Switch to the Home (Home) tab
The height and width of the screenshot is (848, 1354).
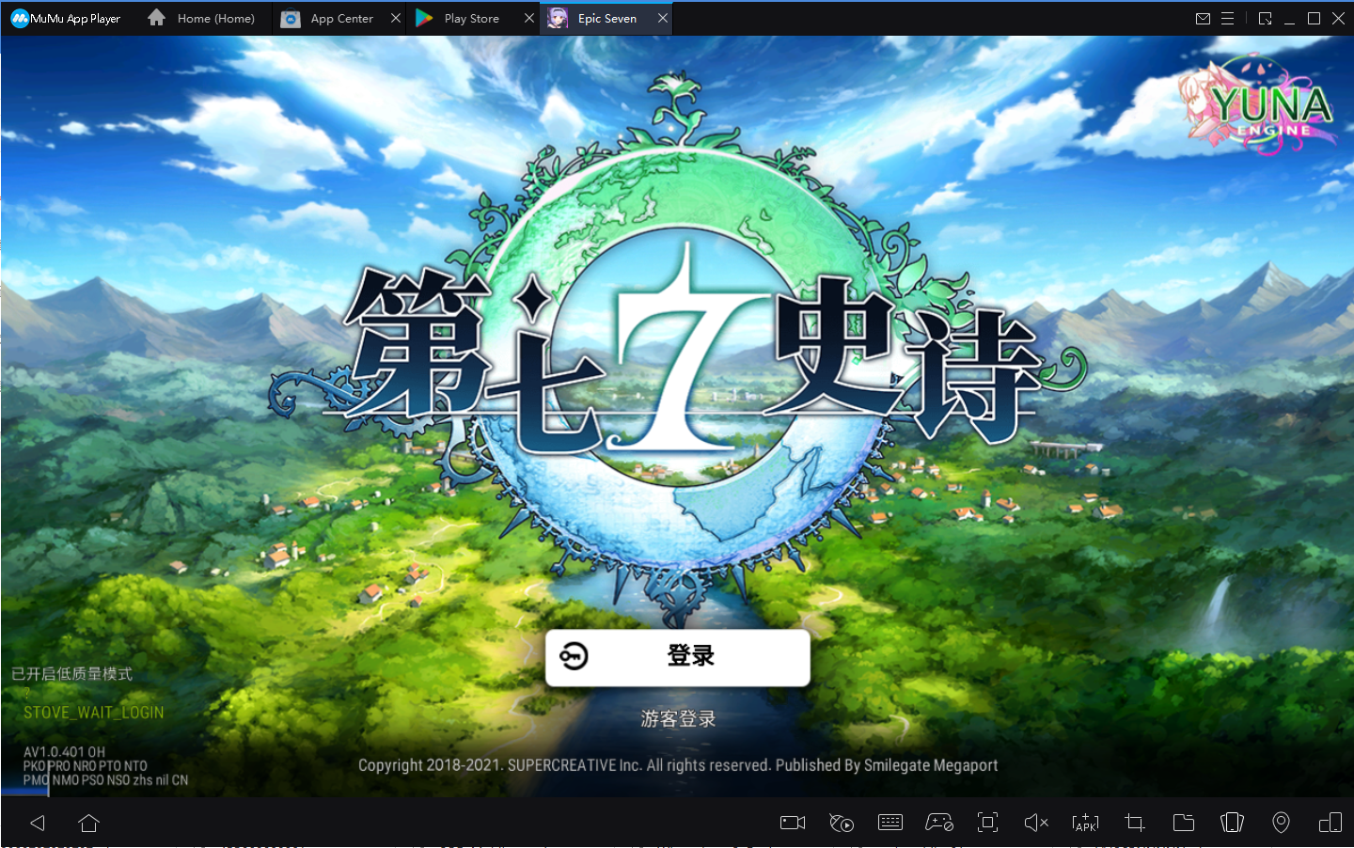(201, 18)
